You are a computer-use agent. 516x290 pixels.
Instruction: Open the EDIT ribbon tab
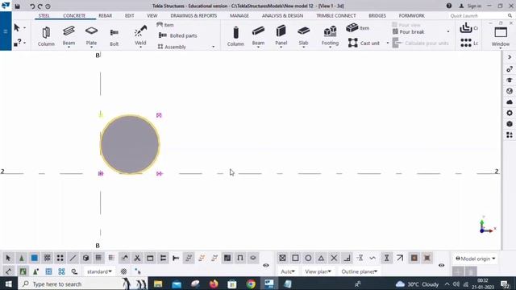pos(129,15)
